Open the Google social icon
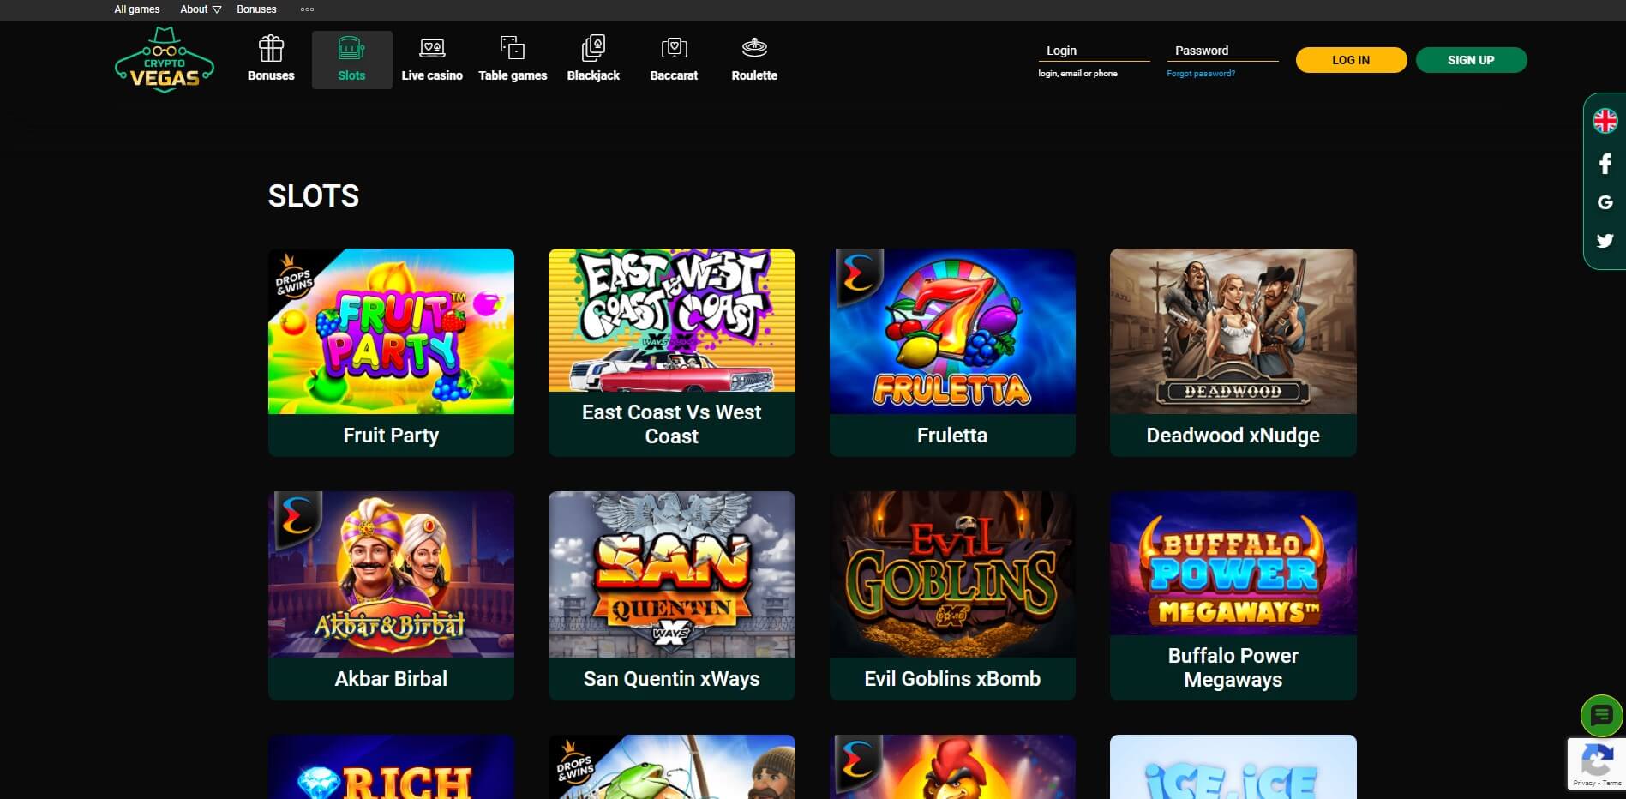 (1605, 202)
